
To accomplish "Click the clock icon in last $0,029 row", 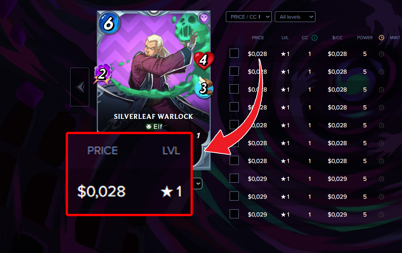I will (382, 215).
